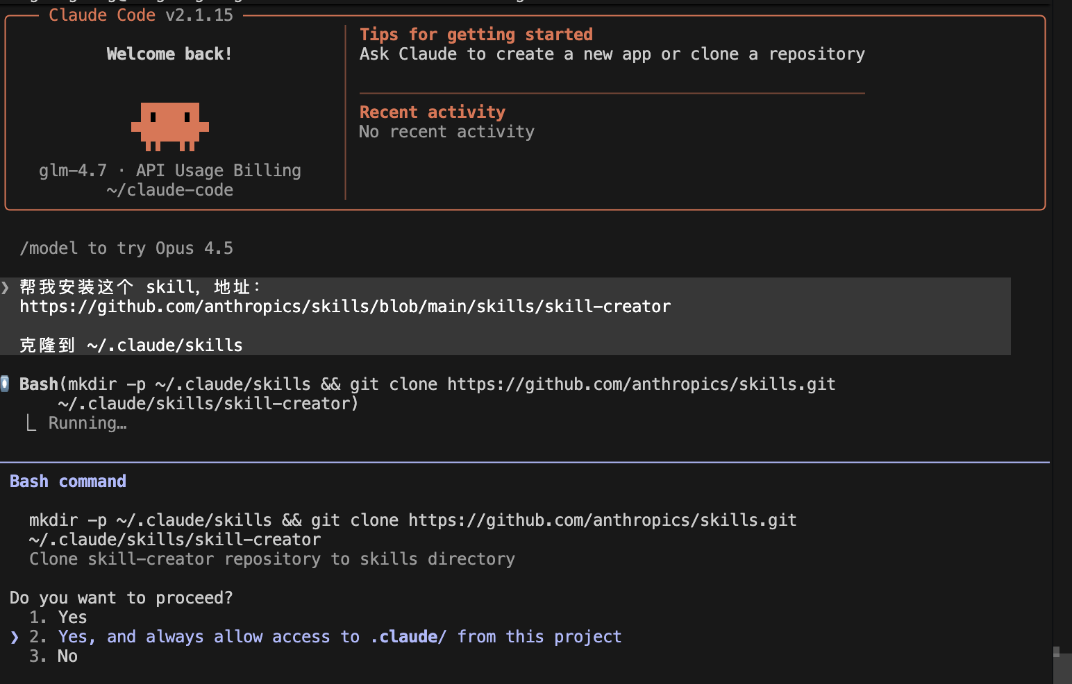Image resolution: width=1072 pixels, height=684 pixels.
Task: Open the GitHub skill-creator URL in prompt
Action: (x=345, y=307)
